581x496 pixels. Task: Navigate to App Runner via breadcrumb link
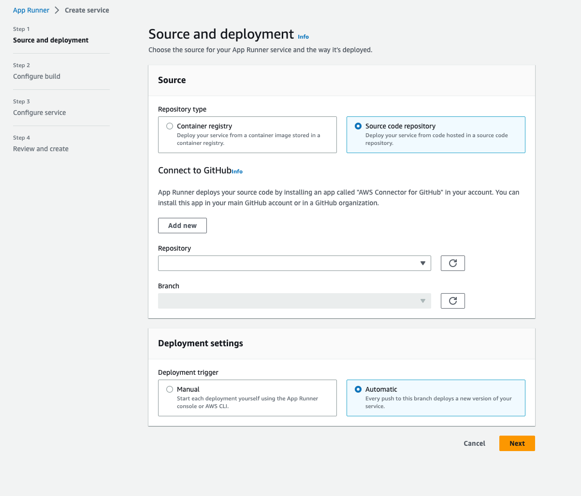pyautogui.click(x=31, y=10)
